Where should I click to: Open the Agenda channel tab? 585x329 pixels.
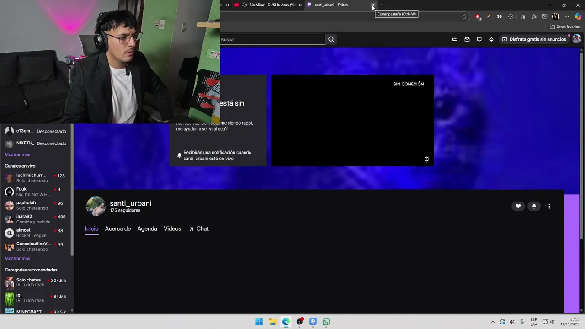tap(147, 229)
